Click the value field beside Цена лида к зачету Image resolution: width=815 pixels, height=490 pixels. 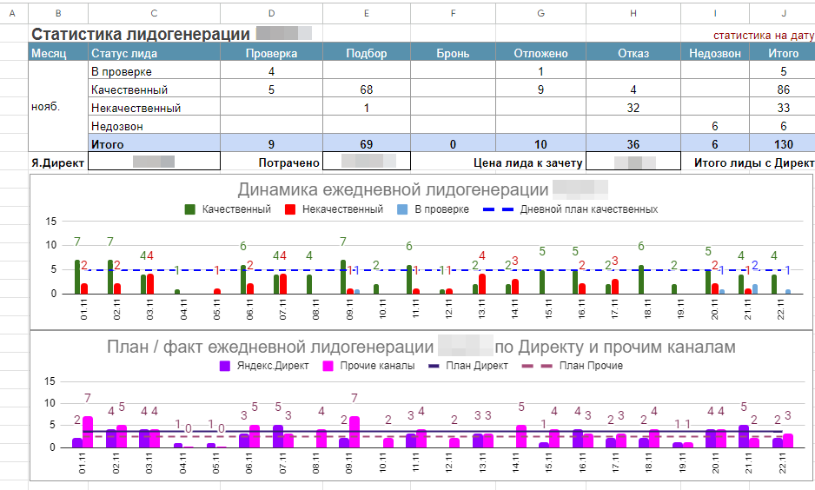(633, 161)
